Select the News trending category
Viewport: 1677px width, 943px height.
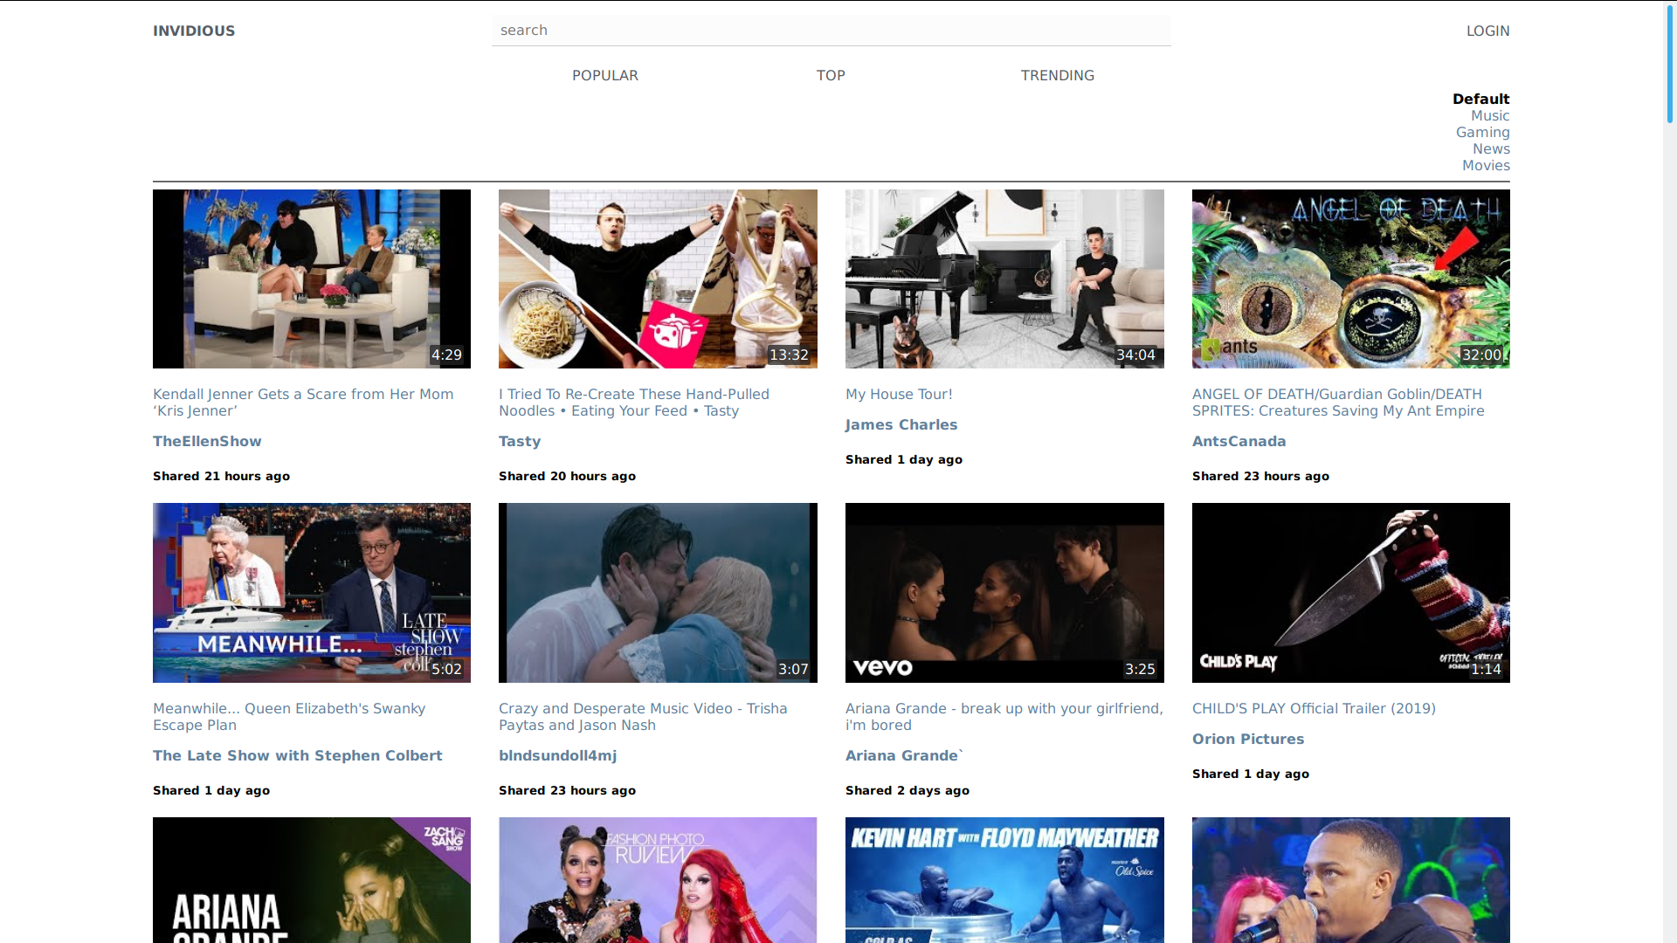tap(1491, 148)
